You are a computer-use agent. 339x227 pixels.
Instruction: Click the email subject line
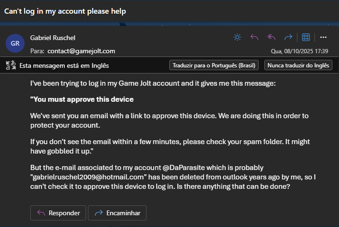[65, 11]
